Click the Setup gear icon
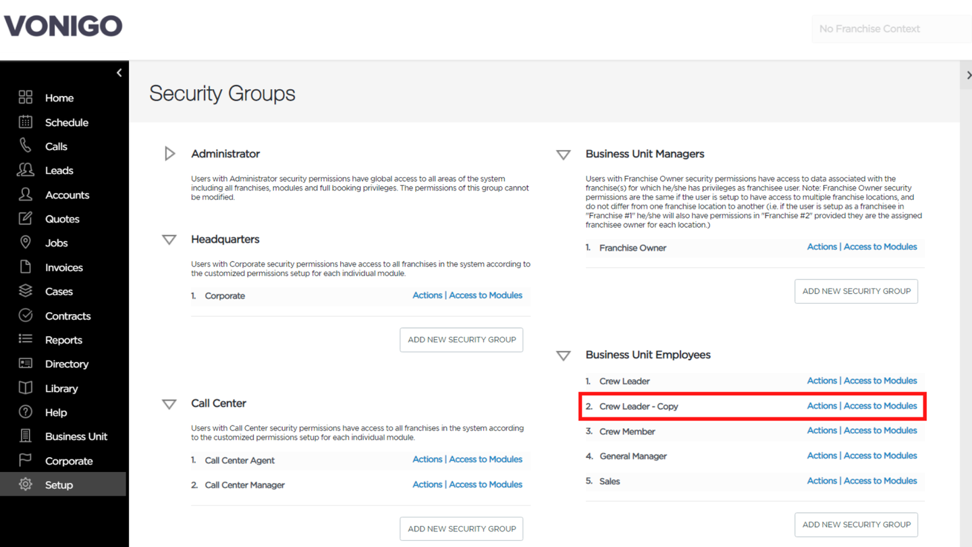Image resolution: width=972 pixels, height=547 pixels. [x=25, y=485]
